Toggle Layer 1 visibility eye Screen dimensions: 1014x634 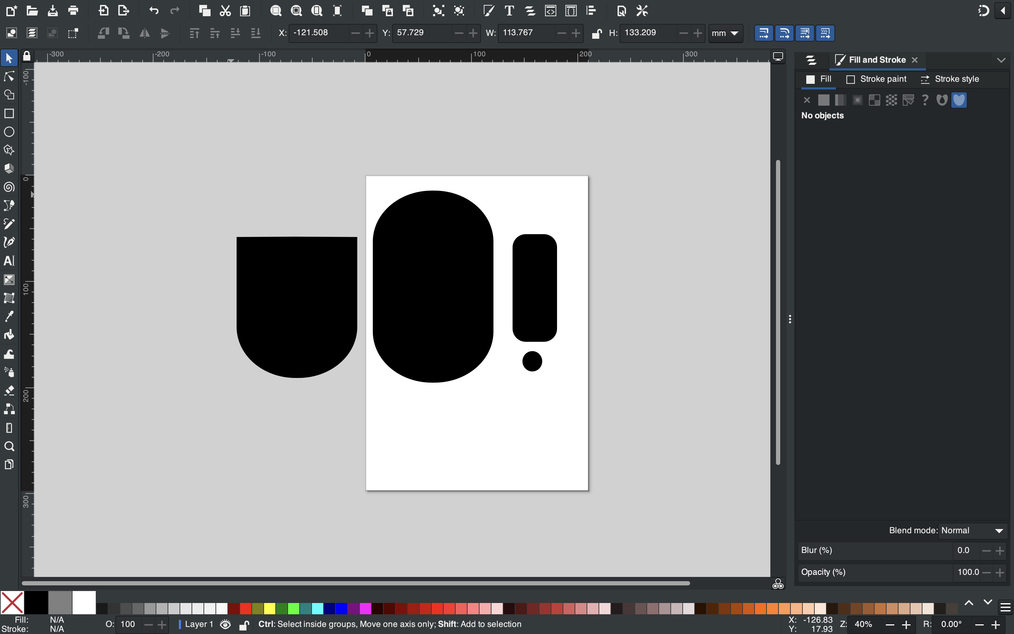(x=225, y=624)
